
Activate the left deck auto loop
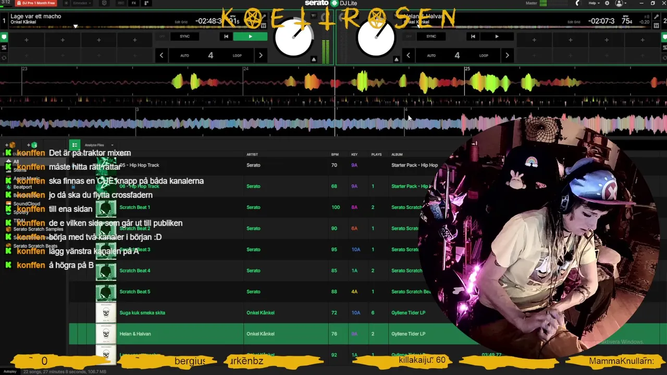coord(184,55)
